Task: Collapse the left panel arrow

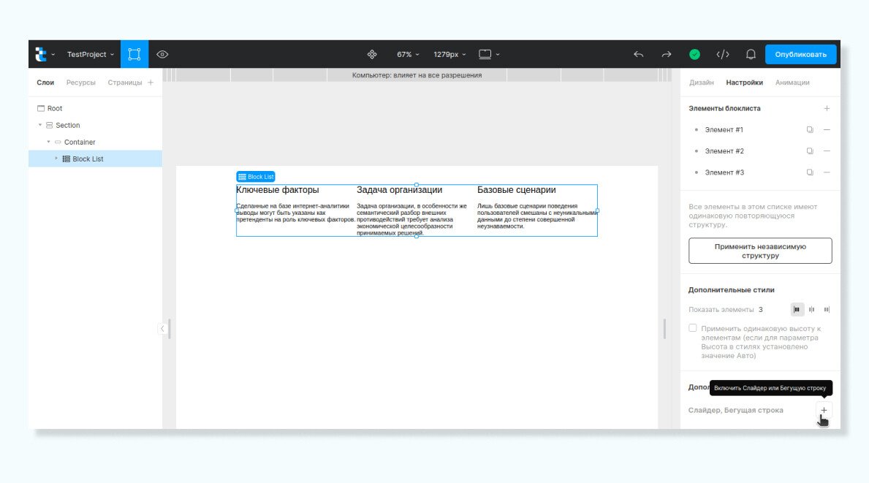Action: (162, 329)
